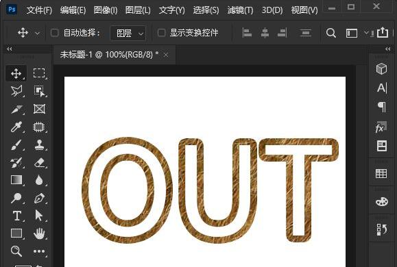Select the Object Selection tool
Image resolution: width=397 pixels, height=267 pixels.
39,91
